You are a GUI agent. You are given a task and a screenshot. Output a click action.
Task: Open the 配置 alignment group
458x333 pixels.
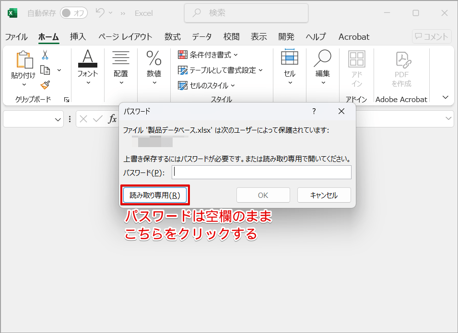(x=121, y=67)
